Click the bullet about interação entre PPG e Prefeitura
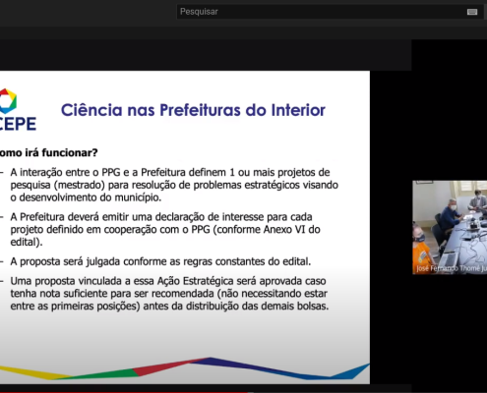487x393 pixels. pos(174,185)
